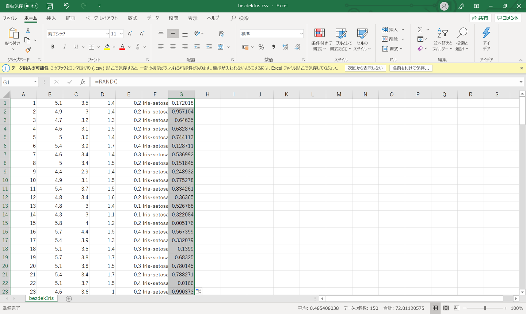Viewport: 526px width, 314px height.
Task: Increase font size
Action: (x=130, y=34)
